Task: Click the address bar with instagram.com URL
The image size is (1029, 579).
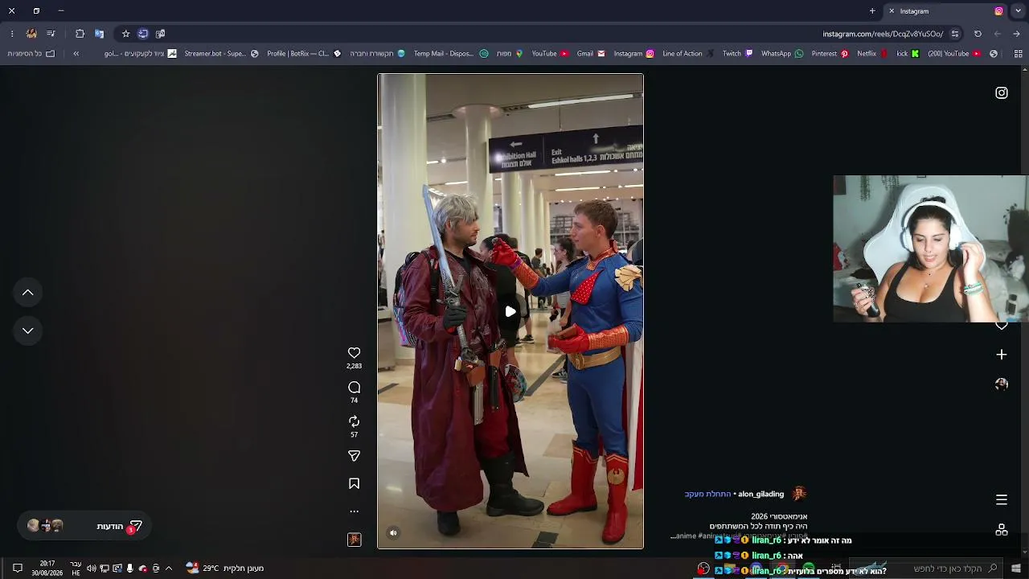Action: click(883, 34)
